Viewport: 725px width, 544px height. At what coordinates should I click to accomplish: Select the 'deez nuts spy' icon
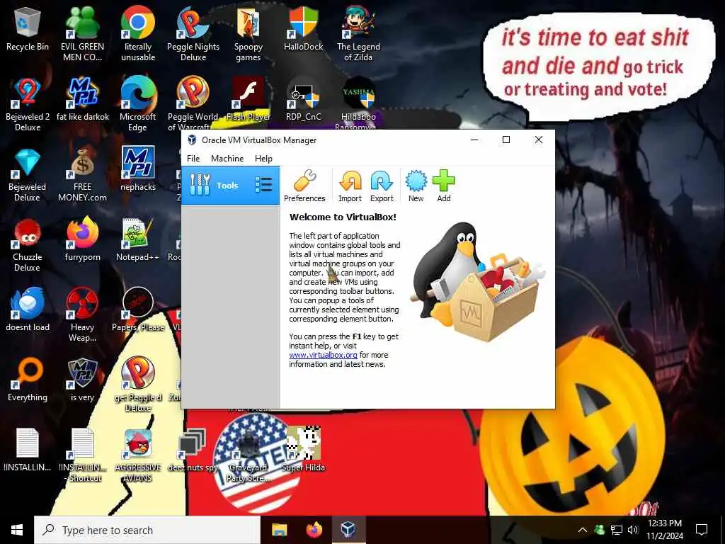[x=193, y=450]
